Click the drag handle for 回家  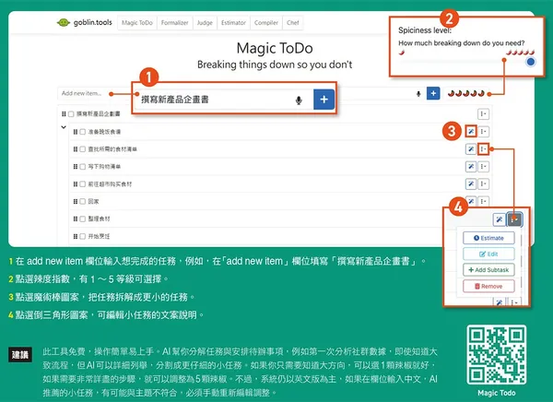pos(76,201)
